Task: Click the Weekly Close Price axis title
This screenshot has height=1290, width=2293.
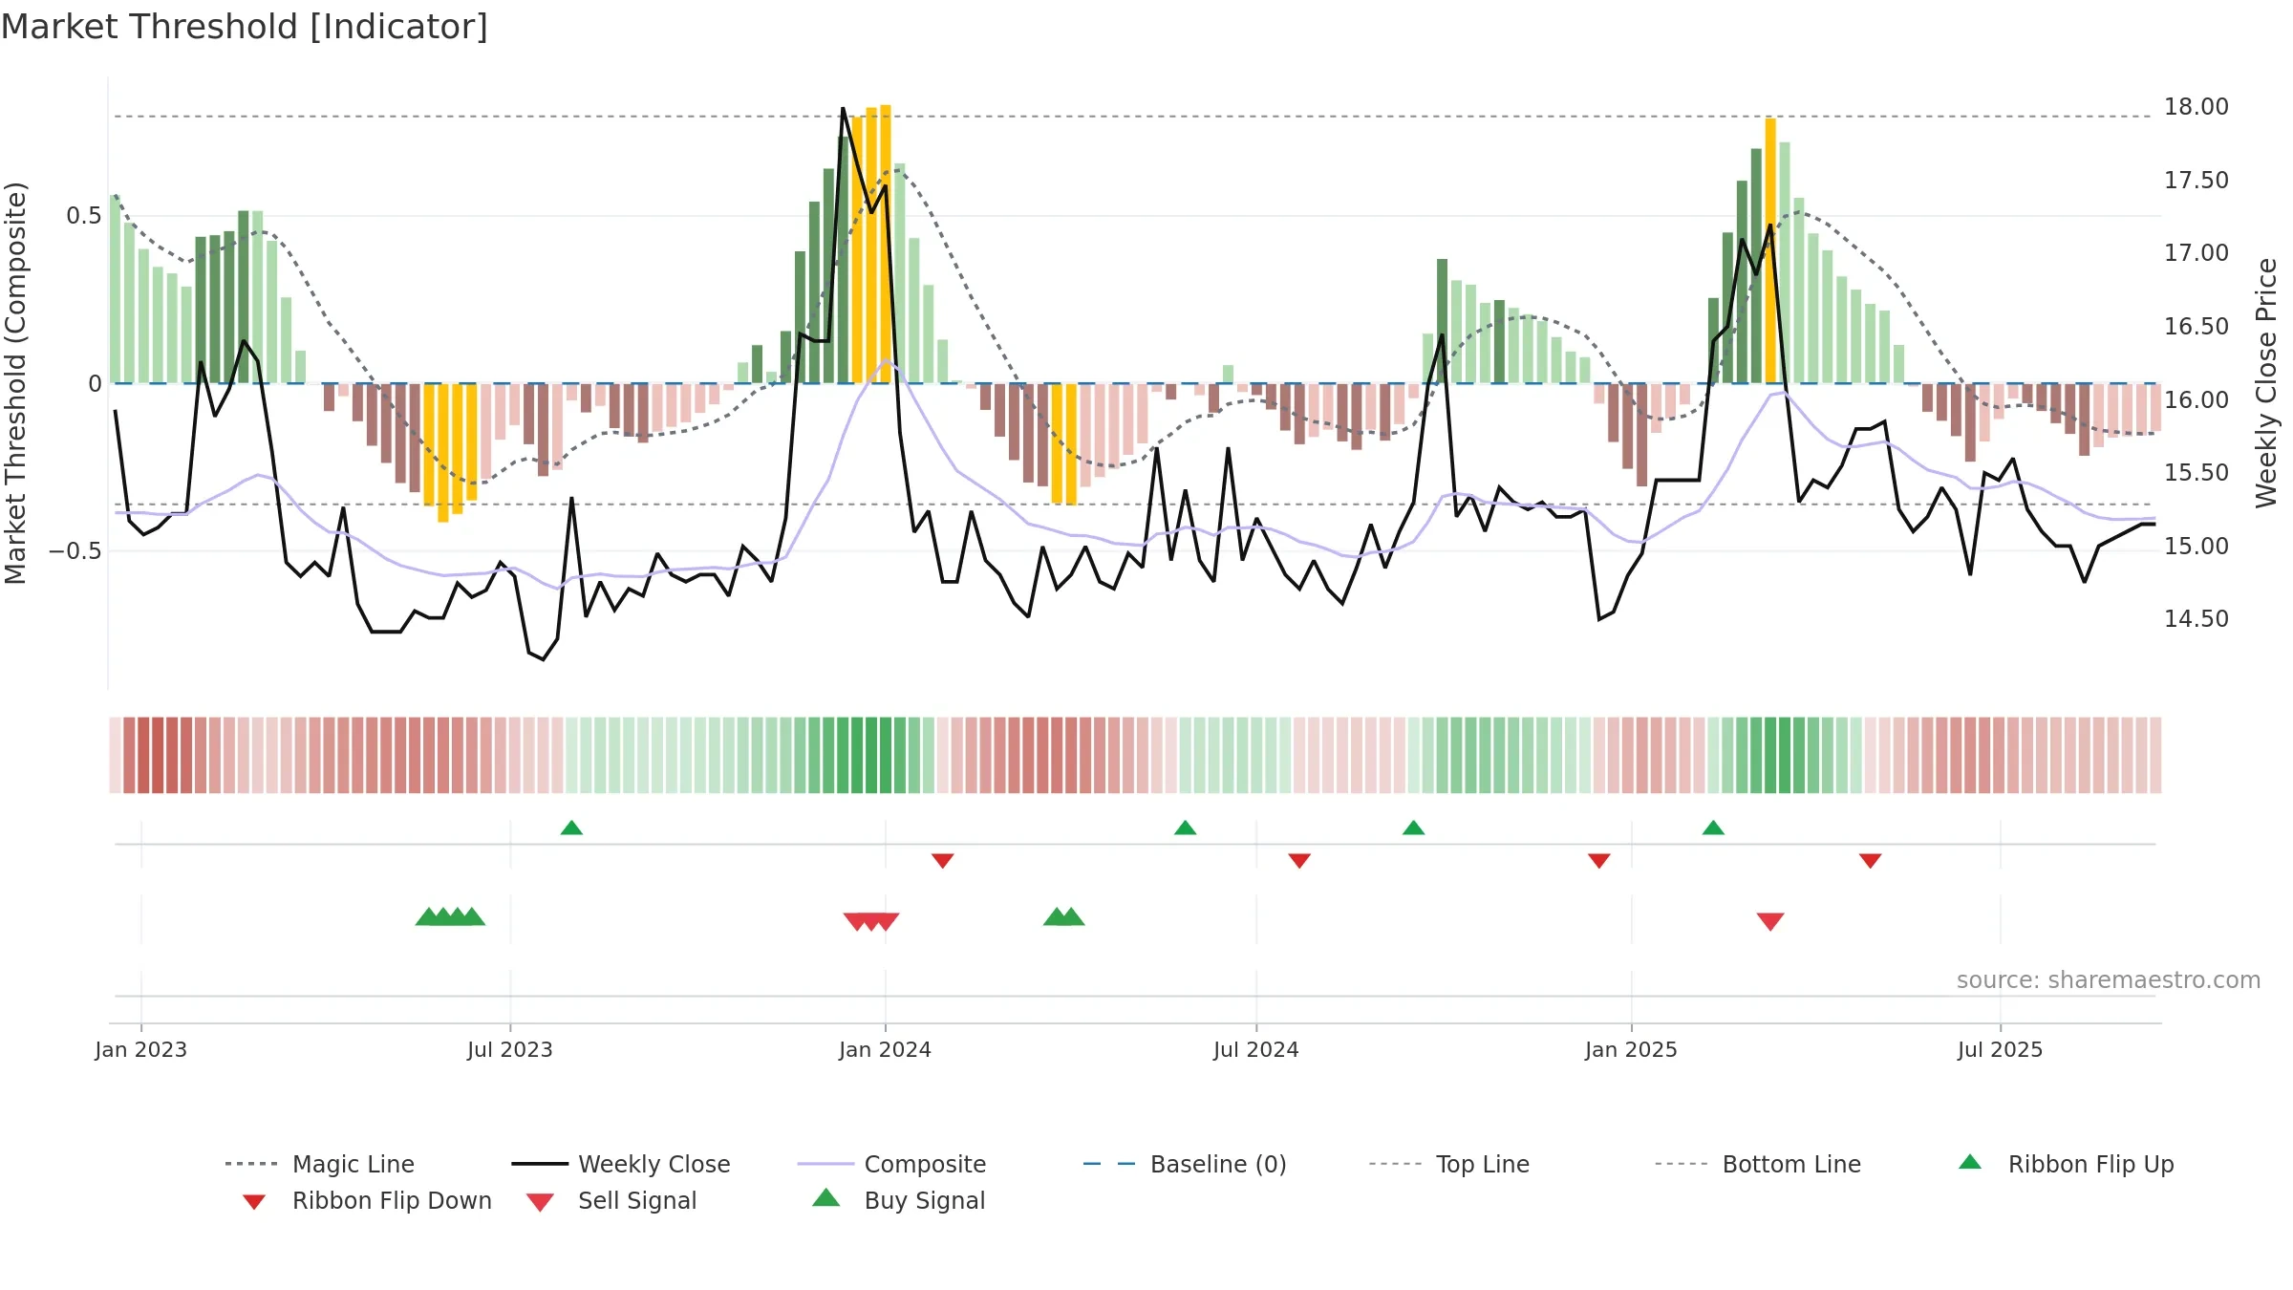Action: point(2266,383)
